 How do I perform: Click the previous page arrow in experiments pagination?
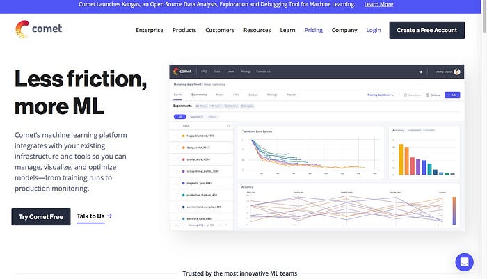click(182, 225)
